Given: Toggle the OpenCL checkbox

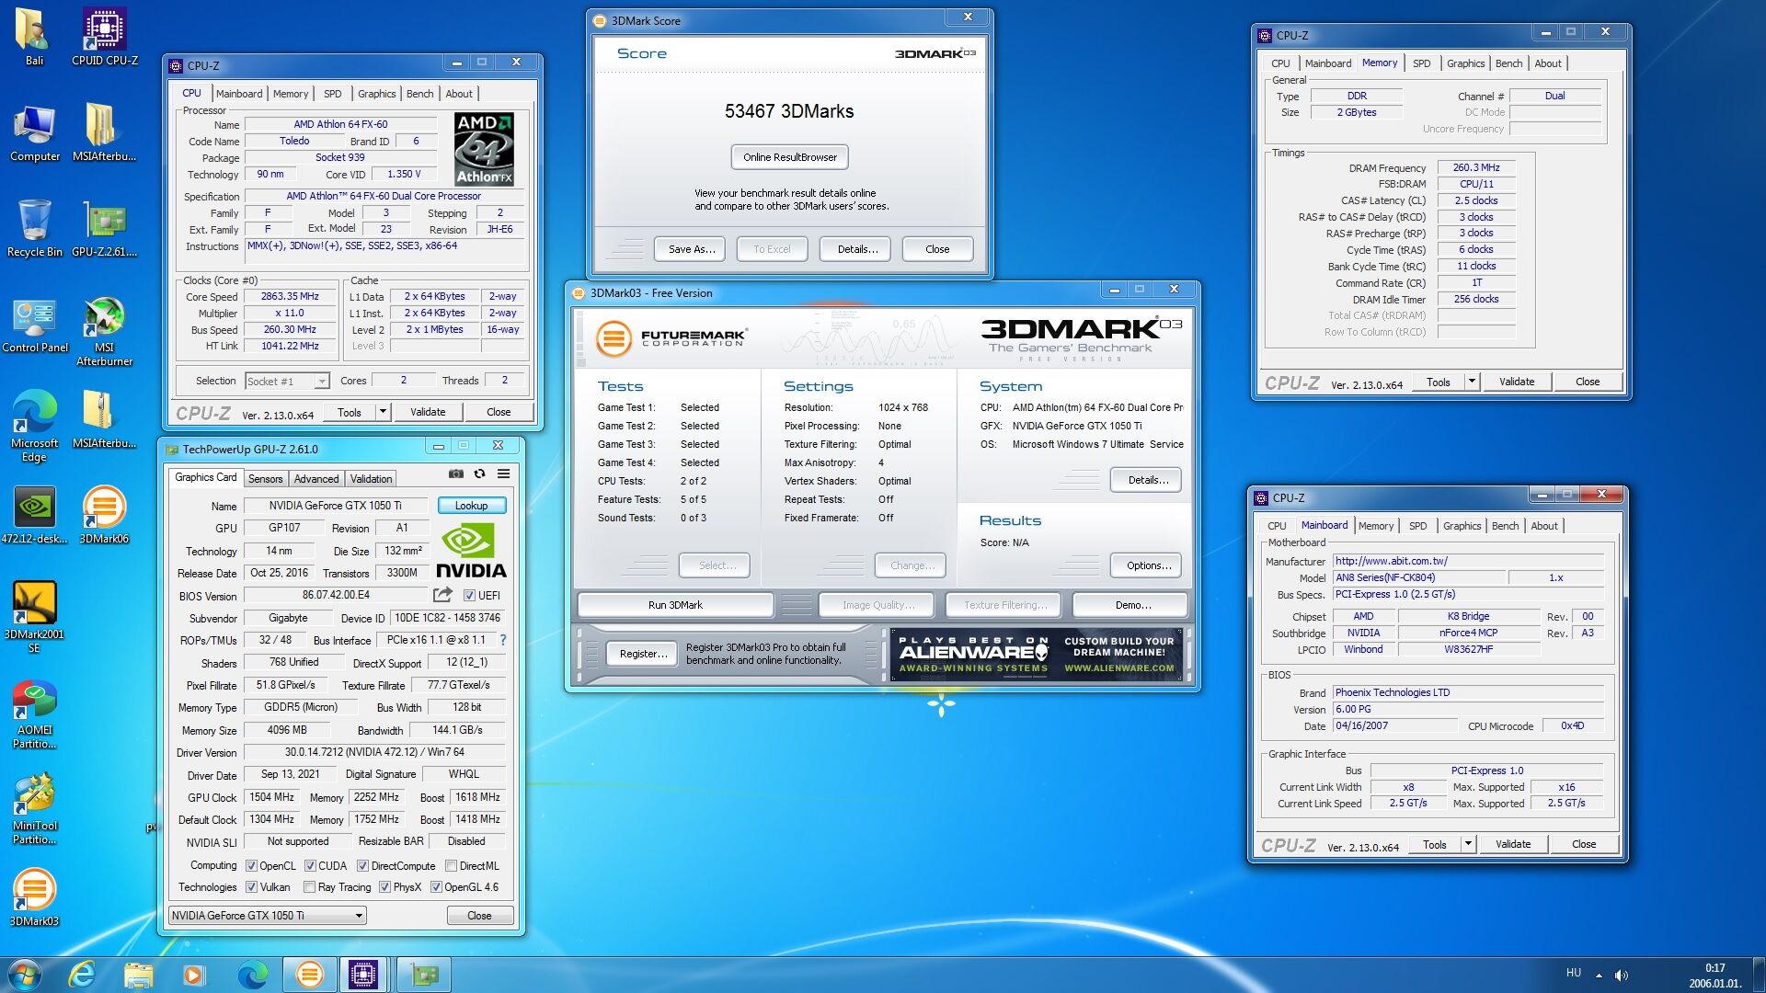Looking at the screenshot, I should (251, 866).
